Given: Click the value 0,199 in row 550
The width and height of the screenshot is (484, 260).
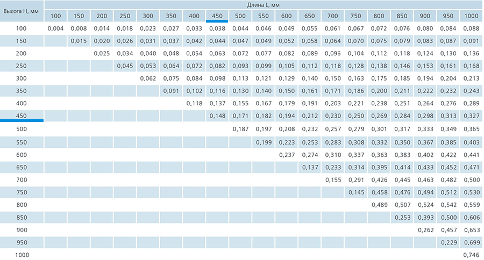Looking at the screenshot, I should tap(264, 142).
